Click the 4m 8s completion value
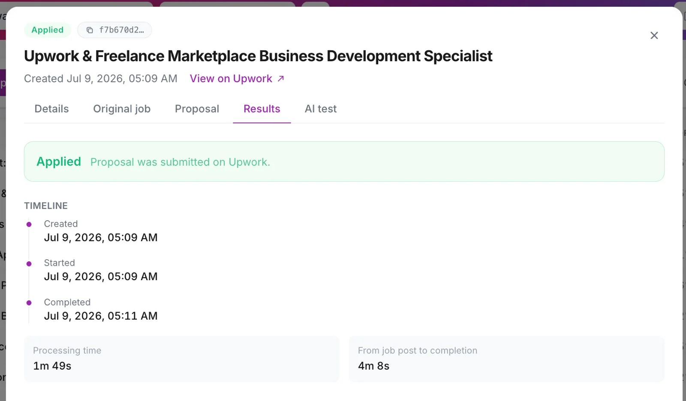 374,366
